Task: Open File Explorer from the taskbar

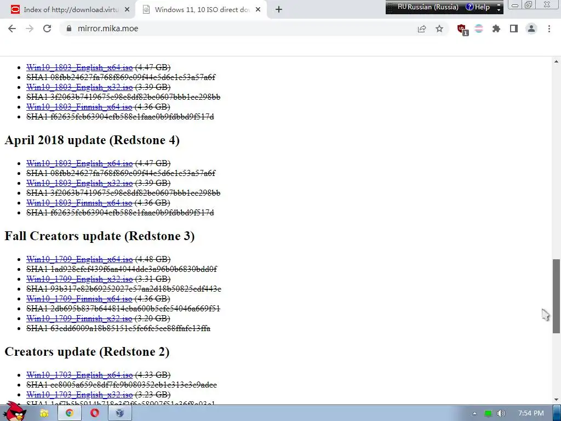Action: tap(44, 413)
